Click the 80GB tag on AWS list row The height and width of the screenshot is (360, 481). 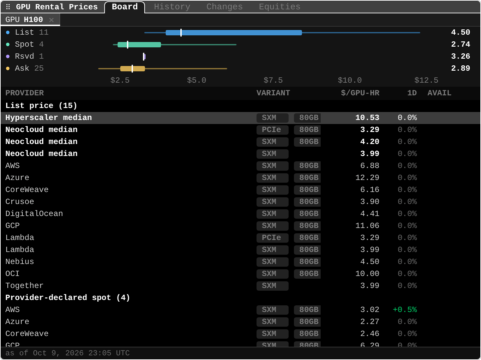(x=307, y=166)
